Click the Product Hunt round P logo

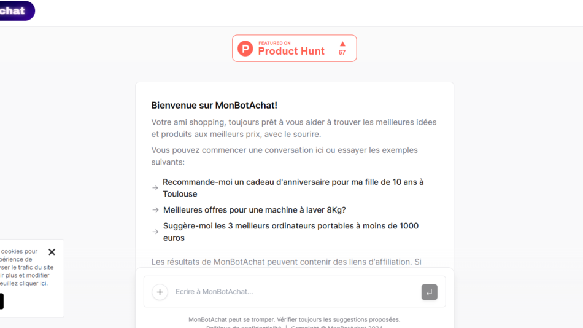pyautogui.click(x=245, y=49)
